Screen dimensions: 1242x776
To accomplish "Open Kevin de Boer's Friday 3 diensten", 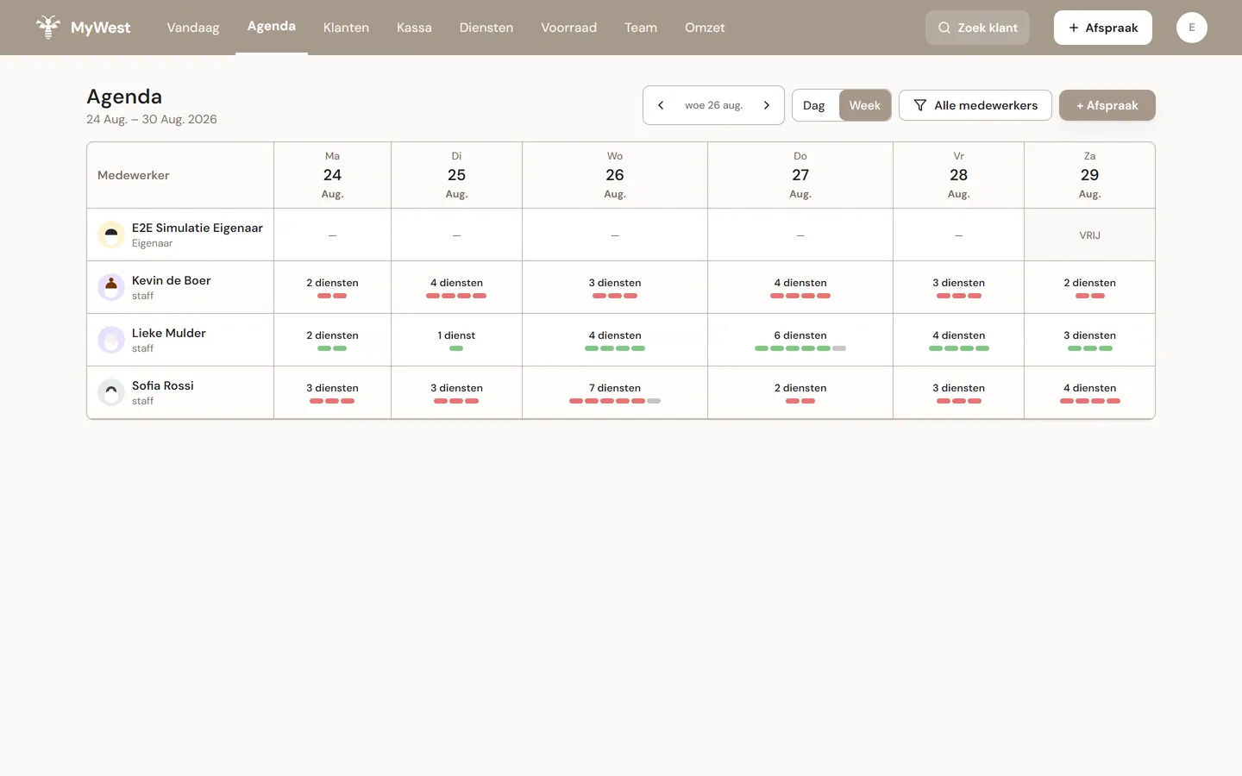I will 958,287.
